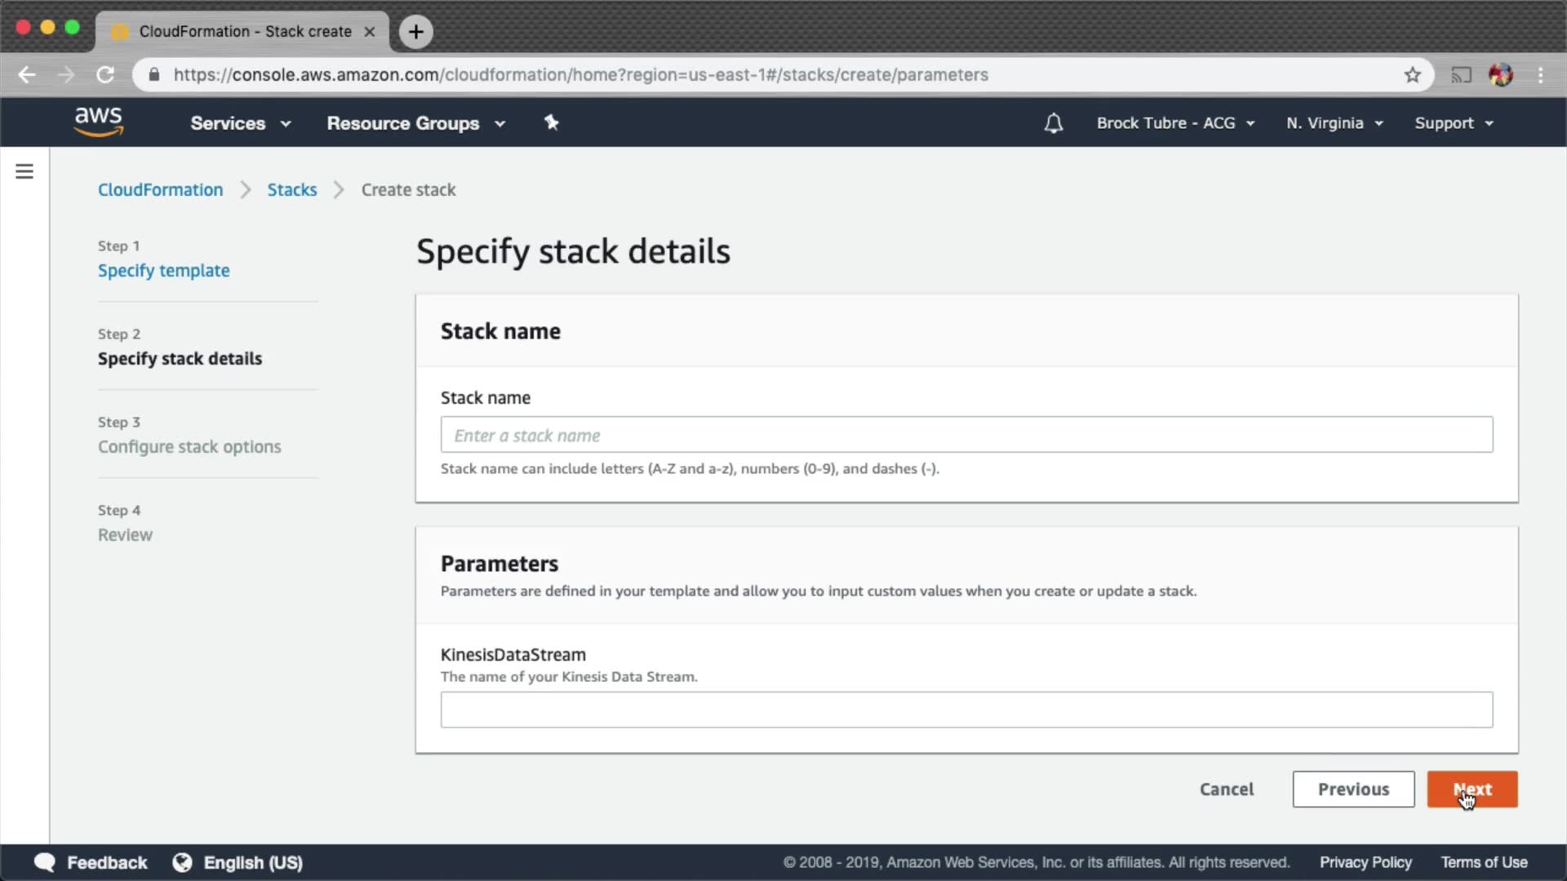The height and width of the screenshot is (881, 1567).
Task: Open the Chrome profile avatar
Action: [x=1500, y=75]
